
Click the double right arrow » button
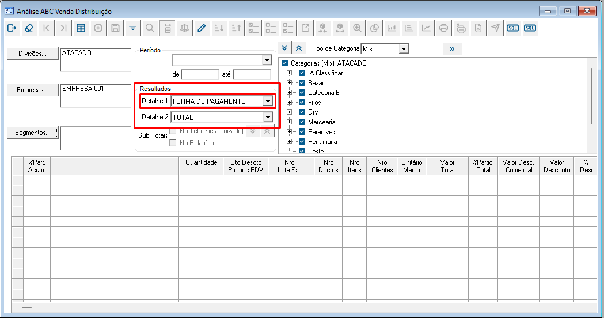click(x=452, y=49)
